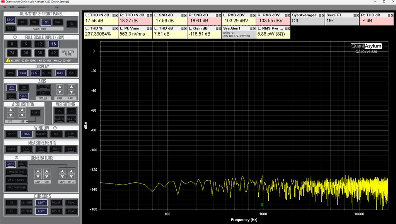
Task: Select the FLAT TOP window
Action: pyautogui.click(x=41, y=134)
